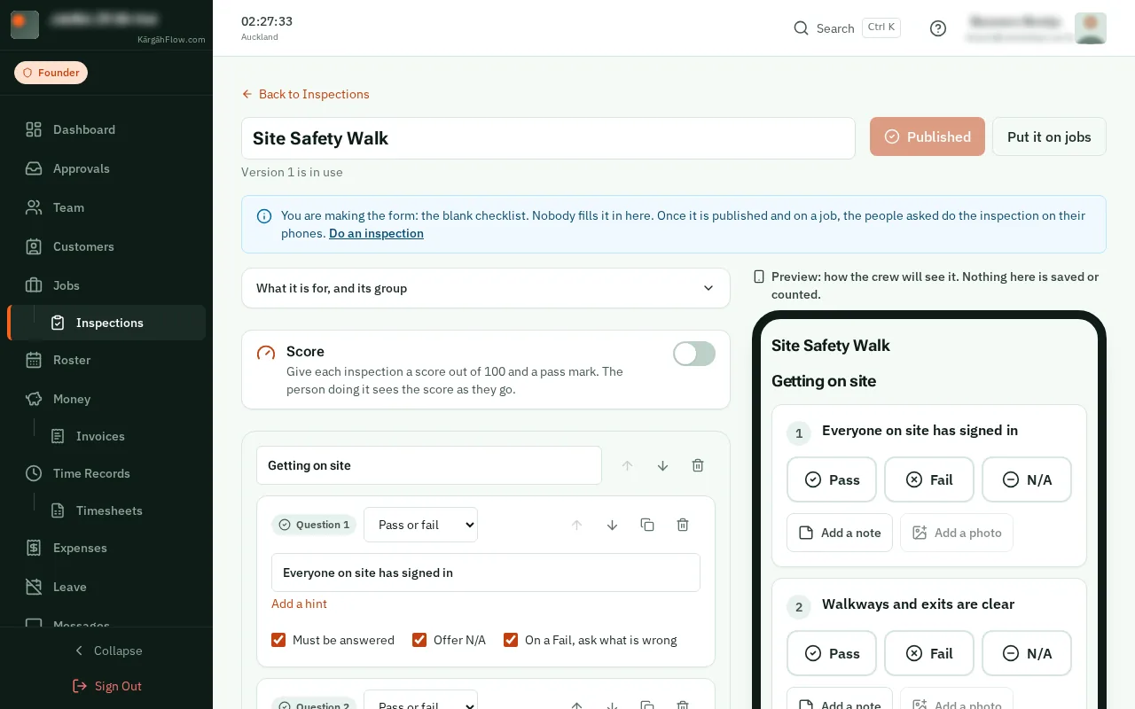Open Jobs in the sidebar
Image resolution: width=1135 pixels, height=709 pixels.
click(x=106, y=285)
